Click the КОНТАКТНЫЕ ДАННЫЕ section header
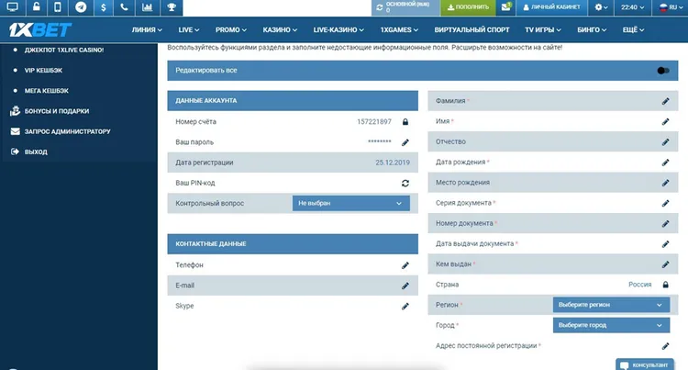 pos(293,243)
